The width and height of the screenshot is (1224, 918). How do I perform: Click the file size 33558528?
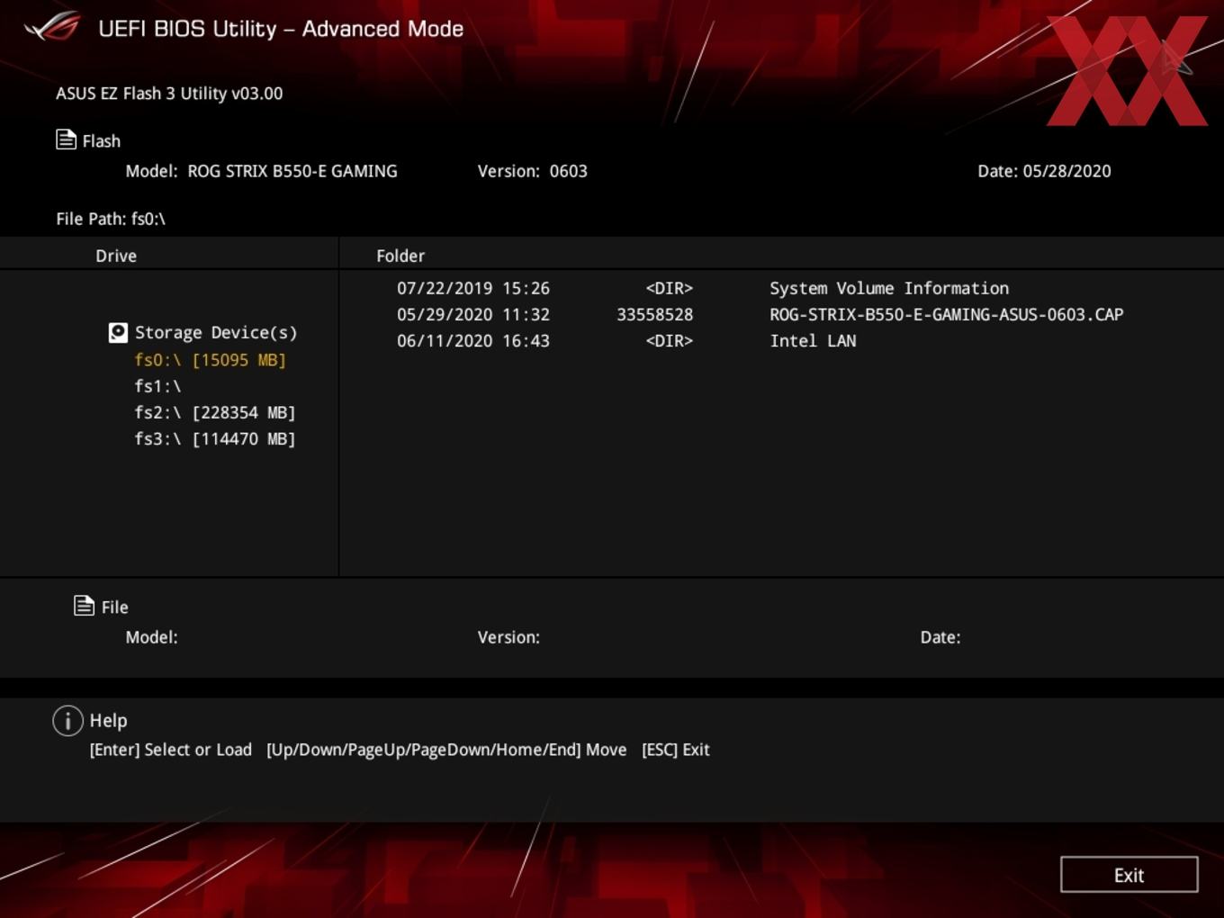[x=654, y=314]
